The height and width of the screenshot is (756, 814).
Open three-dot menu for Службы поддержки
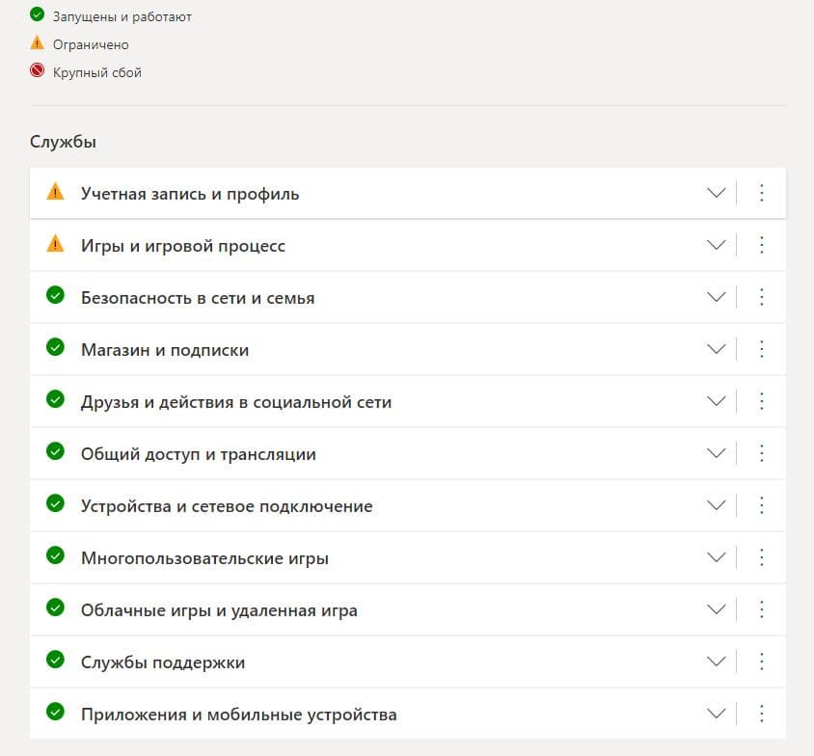click(761, 661)
